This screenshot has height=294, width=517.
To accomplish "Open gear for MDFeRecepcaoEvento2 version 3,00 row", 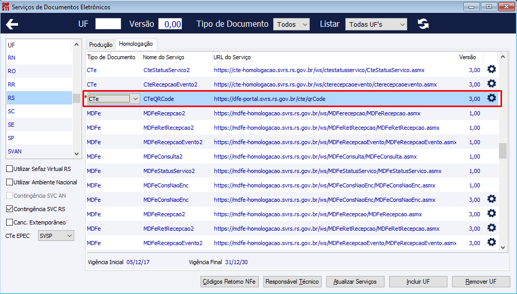I will (492, 243).
